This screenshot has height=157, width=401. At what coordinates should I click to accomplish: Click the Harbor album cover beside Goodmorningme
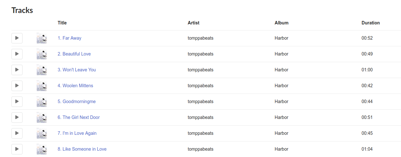pyautogui.click(x=42, y=101)
